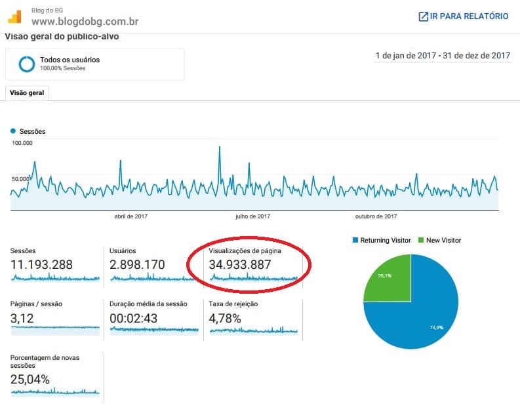Click the Returning Visitor blue legend square
Image resolution: width=520 pixels, height=417 pixels.
(355, 240)
